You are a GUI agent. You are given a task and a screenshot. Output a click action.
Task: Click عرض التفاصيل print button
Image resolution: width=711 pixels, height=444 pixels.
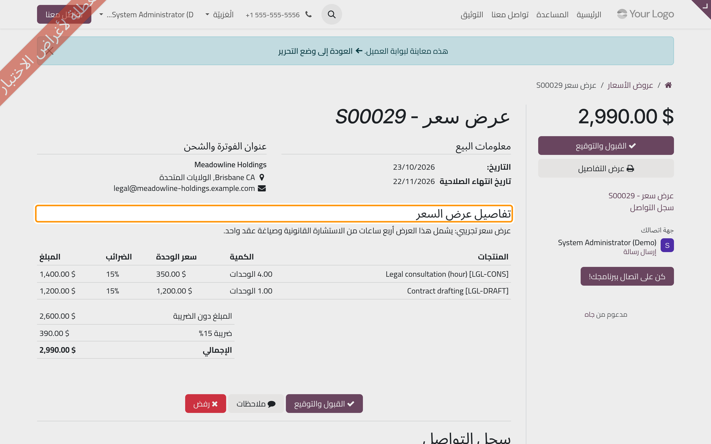[x=606, y=168]
